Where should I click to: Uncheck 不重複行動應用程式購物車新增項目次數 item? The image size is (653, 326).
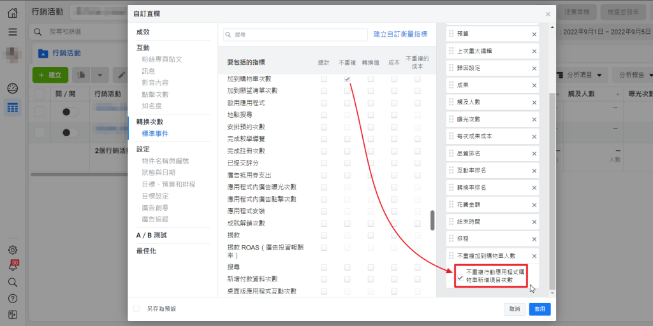click(460, 276)
